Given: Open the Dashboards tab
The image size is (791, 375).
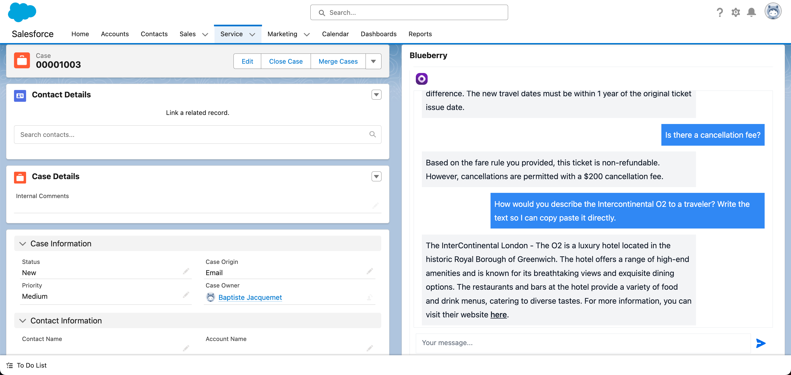Looking at the screenshot, I should click(x=379, y=34).
